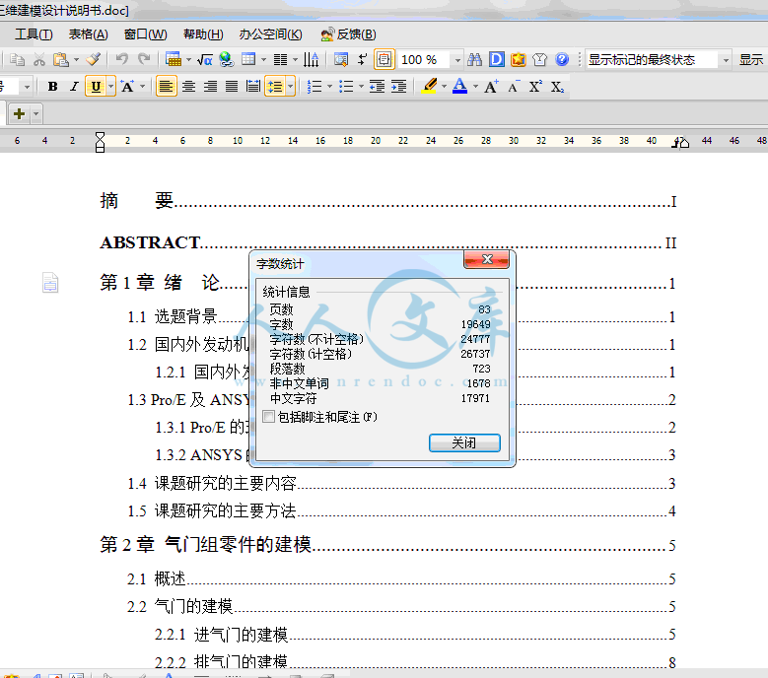
Task: Apply distributed alignment
Action: point(253,87)
